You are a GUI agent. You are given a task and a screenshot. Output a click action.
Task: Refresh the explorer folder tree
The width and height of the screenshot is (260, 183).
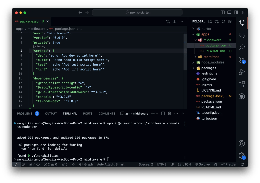tap(223, 21)
